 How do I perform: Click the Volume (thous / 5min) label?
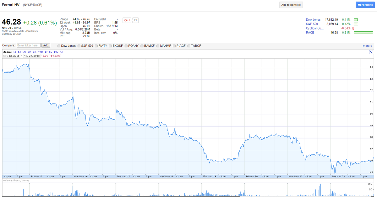pyautogui.click(x=16, y=181)
